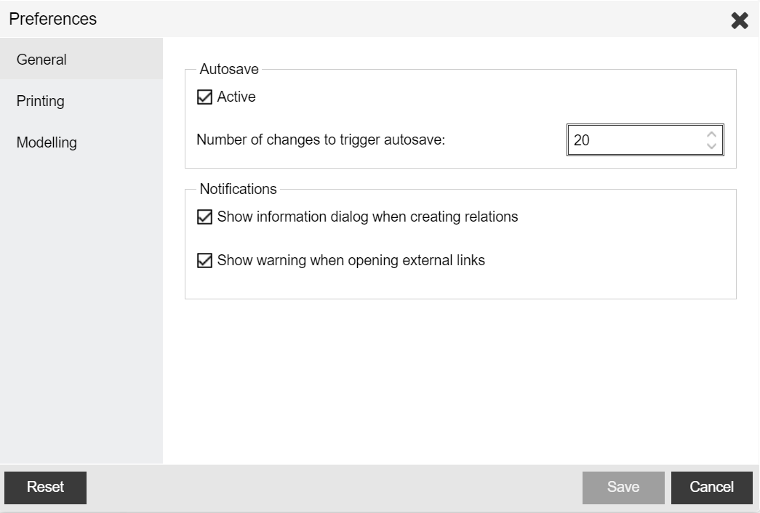The height and width of the screenshot is (513, 760).
Task: Uncheck the external links warning checkbox
Action: (x=205, y=260)
